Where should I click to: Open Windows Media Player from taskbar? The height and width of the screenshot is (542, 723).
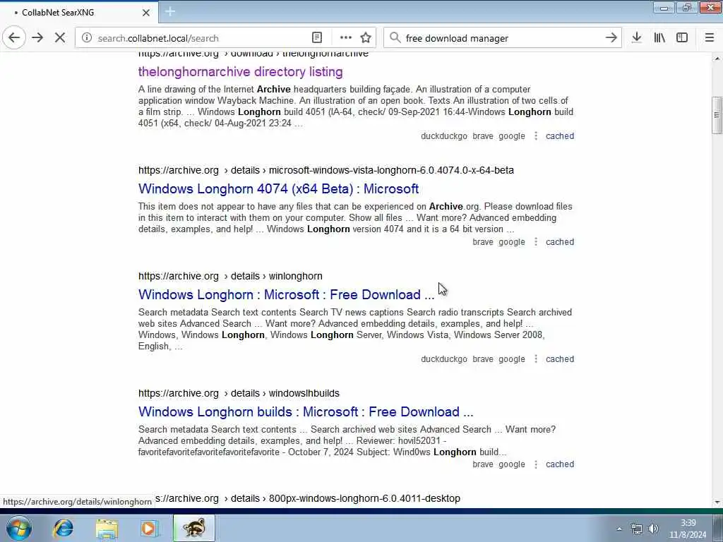[149, 528]
